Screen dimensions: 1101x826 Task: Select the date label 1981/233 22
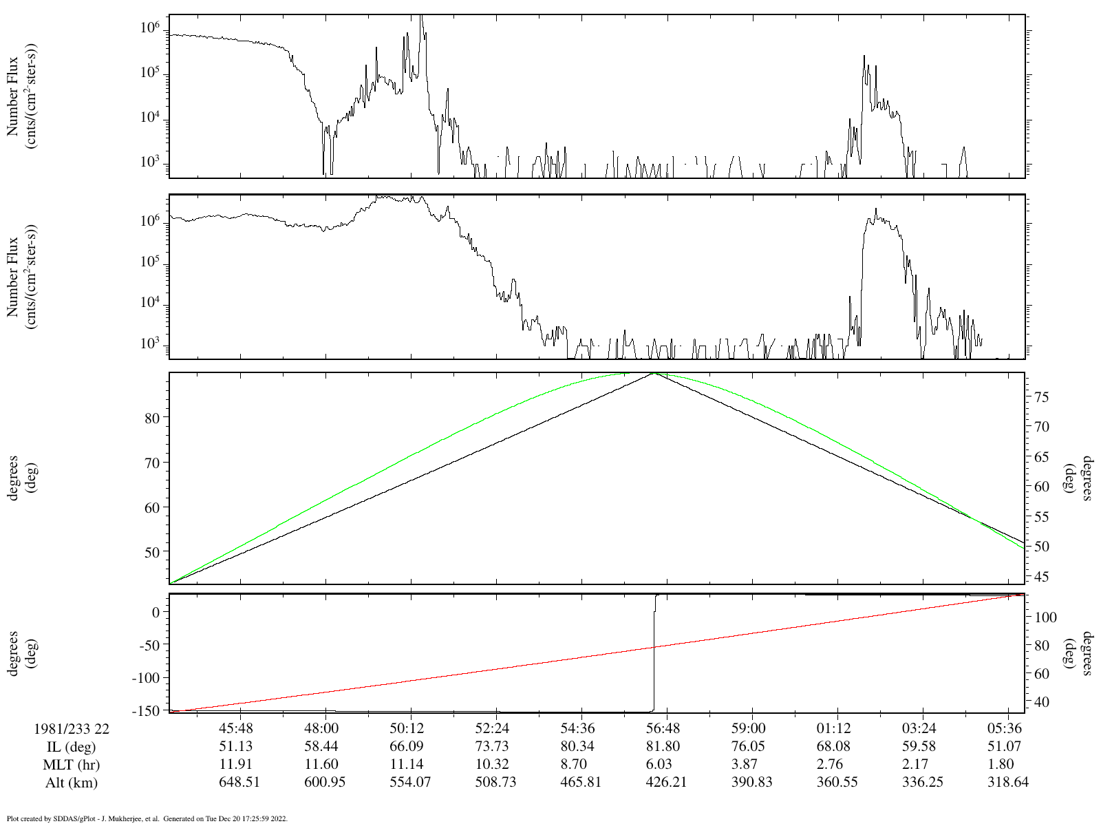tap(72, 728)
